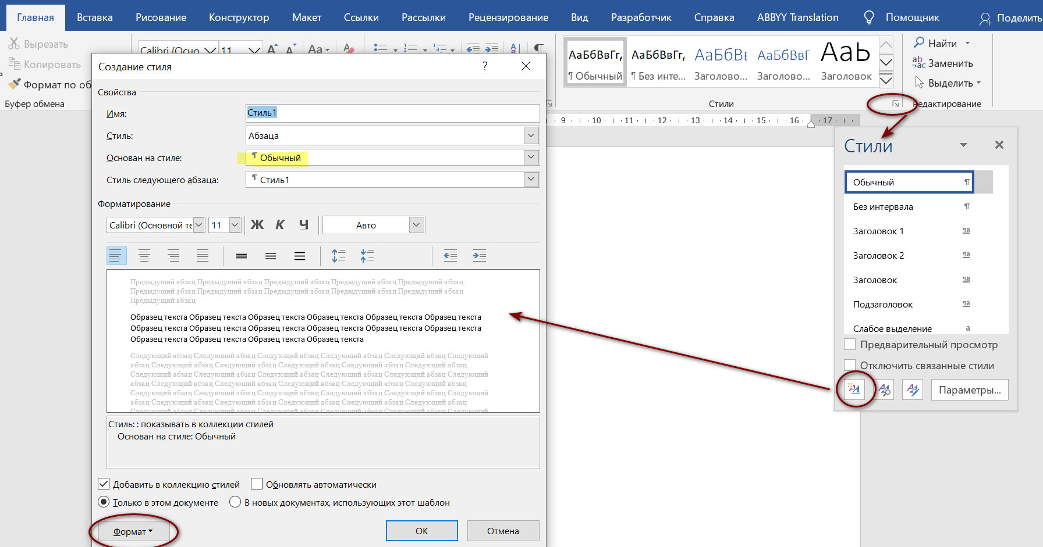The image size is (1043, 547).
Task: Select 'В новых документах' radio button
Action: click(235, 502)
